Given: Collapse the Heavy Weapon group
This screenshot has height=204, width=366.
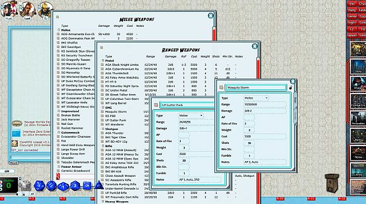Looking at the screenshot, I should pyautogui.click(x=103, y=201).
